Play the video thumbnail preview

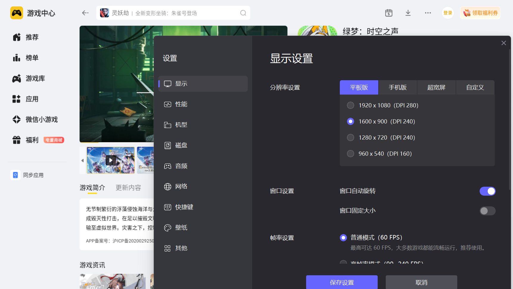click(x=111, y=160)
